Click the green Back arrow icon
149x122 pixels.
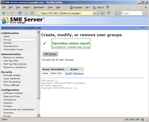point(4,13)
